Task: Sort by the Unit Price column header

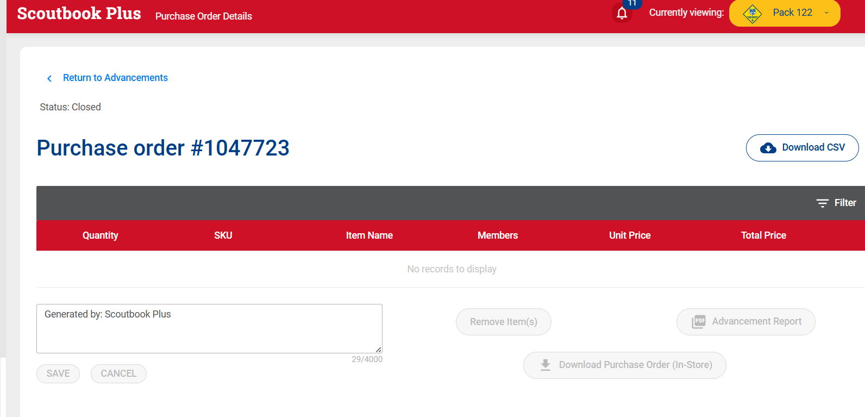Action: pyautogui.click(x=630, y=235)
